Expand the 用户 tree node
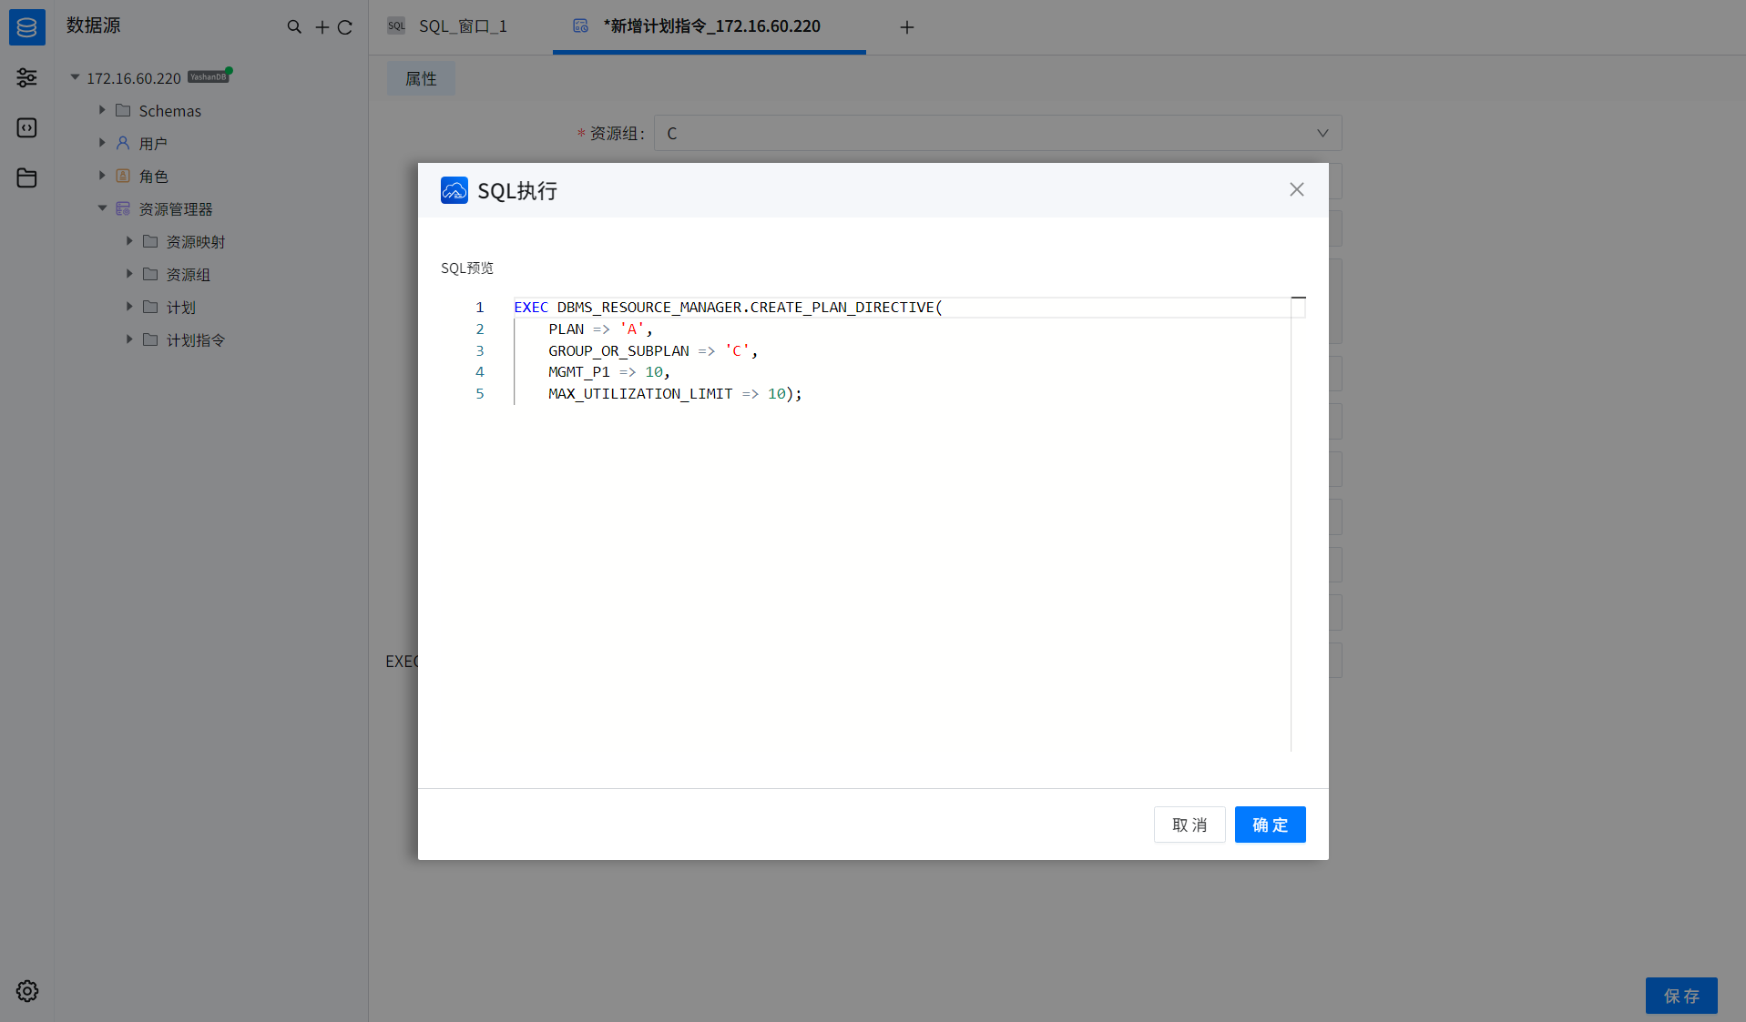Image resolution: width=1746 pixels, height=1022 pixels. 102,143
